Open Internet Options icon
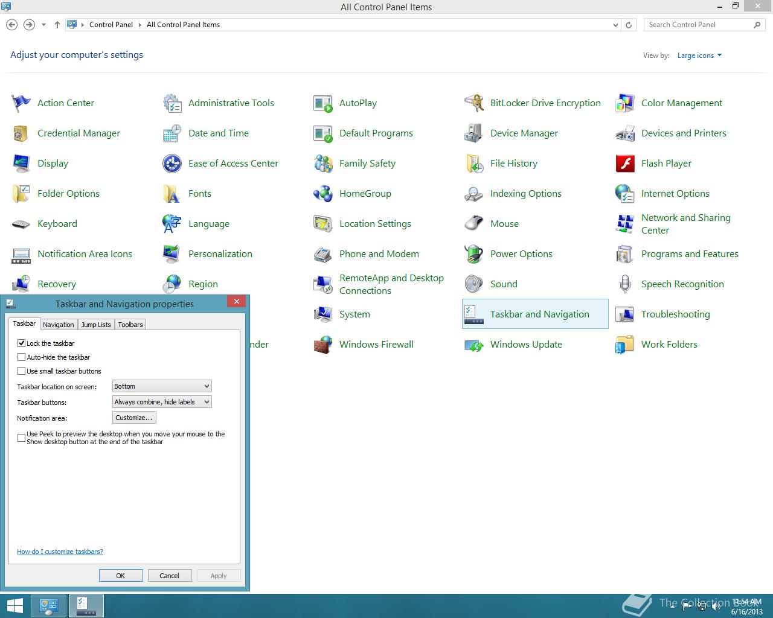 click(625, 194)
